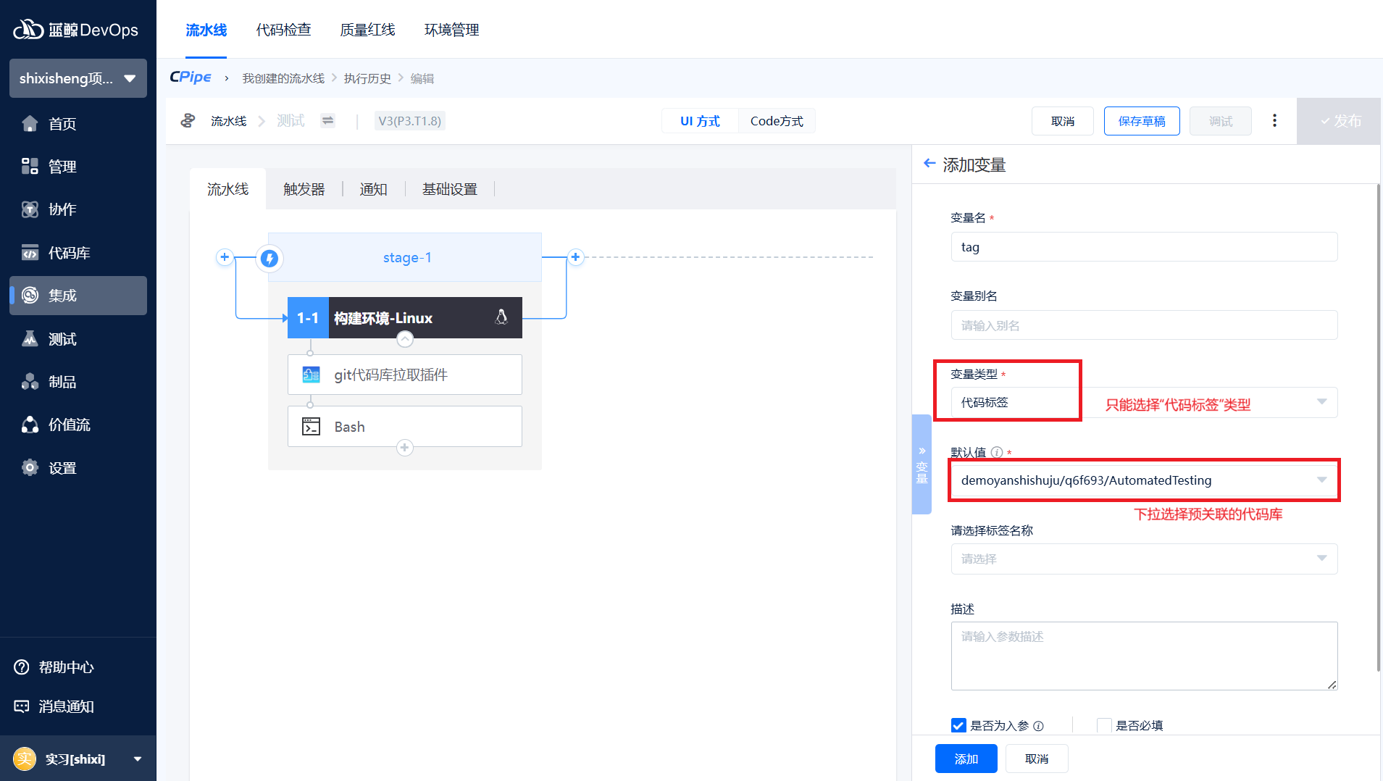Collapse the 构建环境-Linux job with chevron
The width and height of the screenshot is (1383, 781).
pos(405,339)
